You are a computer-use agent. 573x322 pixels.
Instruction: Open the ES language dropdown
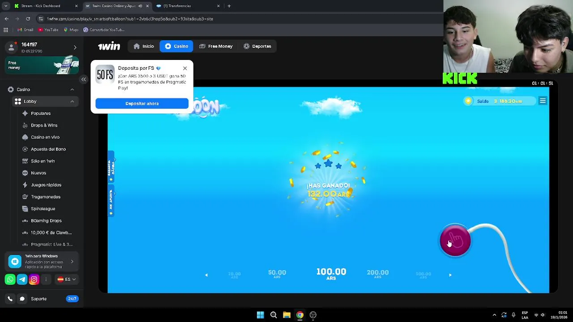coord(67,280)
